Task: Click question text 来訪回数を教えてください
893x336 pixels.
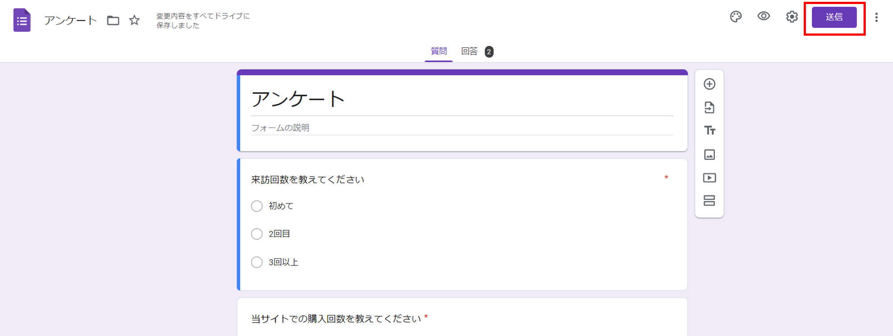Action: 308,179
